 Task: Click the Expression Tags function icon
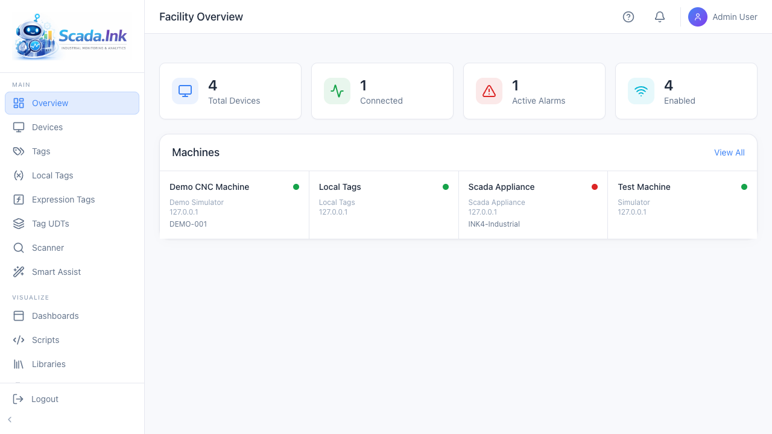tap(19, 200)
